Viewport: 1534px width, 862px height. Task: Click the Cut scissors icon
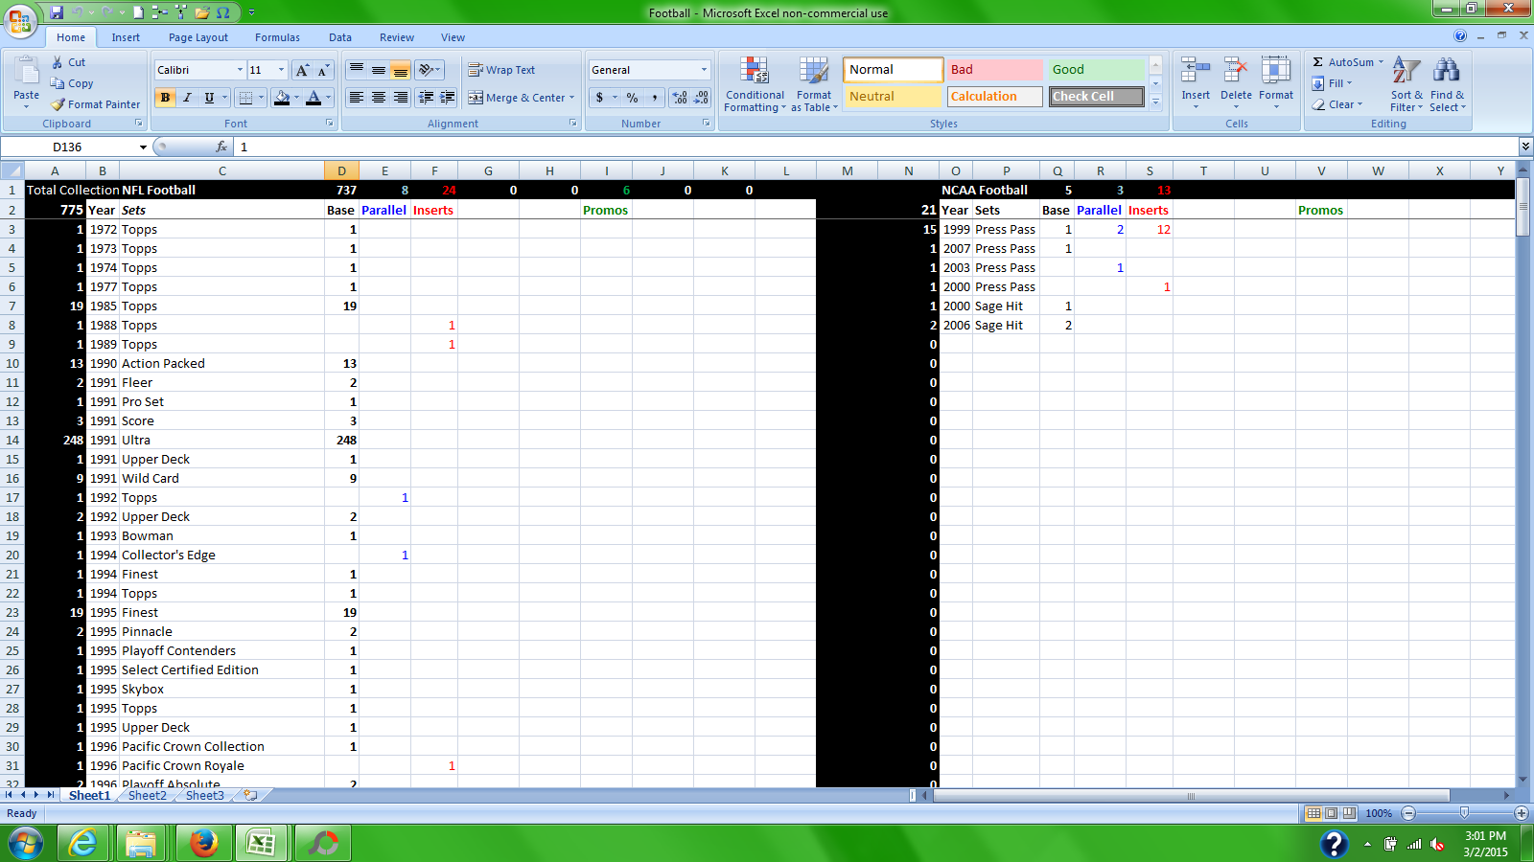58,62
